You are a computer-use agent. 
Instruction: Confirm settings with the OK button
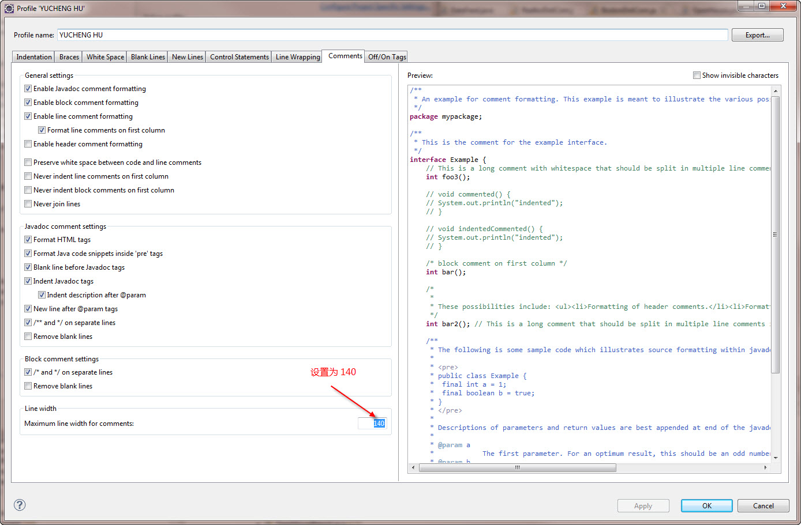coord(706,505)
